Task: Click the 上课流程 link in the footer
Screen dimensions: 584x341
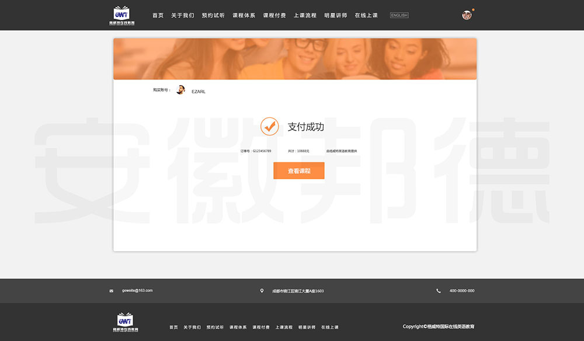Action: tap(284, 328)
